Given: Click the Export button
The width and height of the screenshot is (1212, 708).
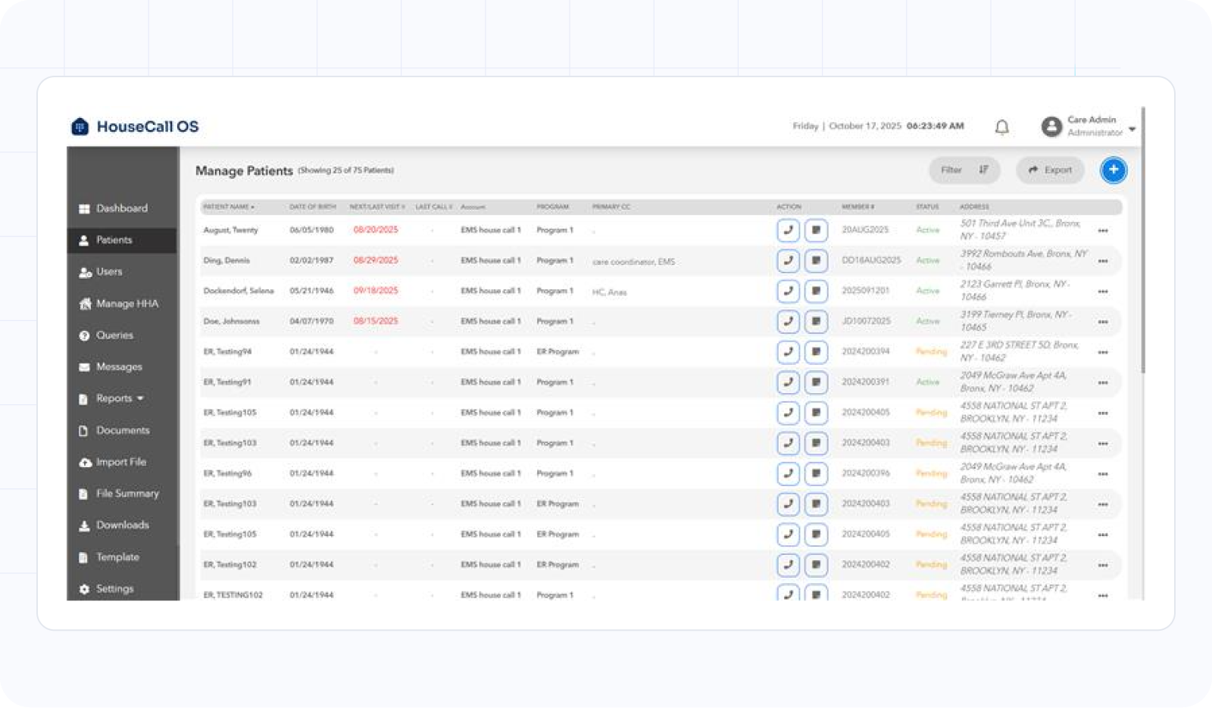Looking at the screenshot, I should click(1050, 170).
